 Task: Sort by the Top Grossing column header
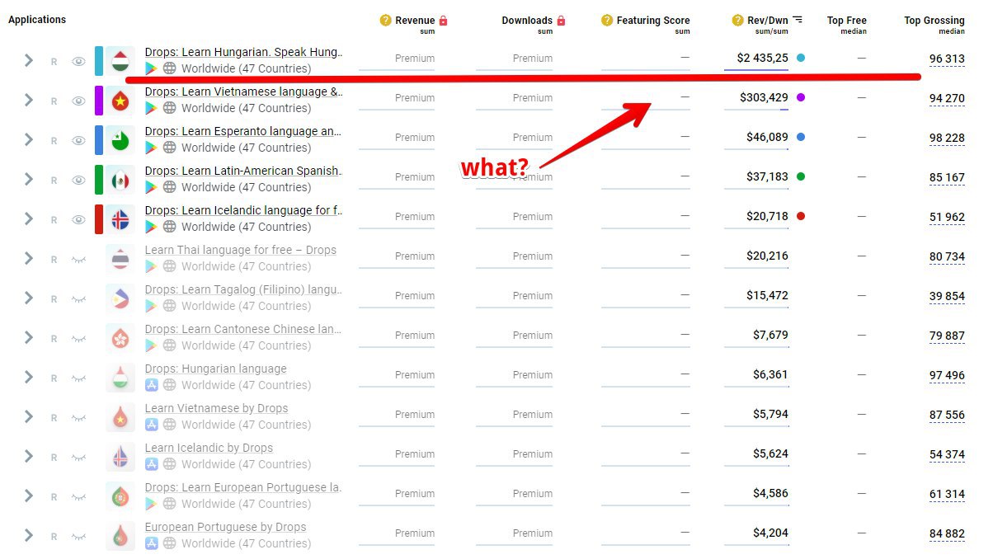click(x=934, y=21)
